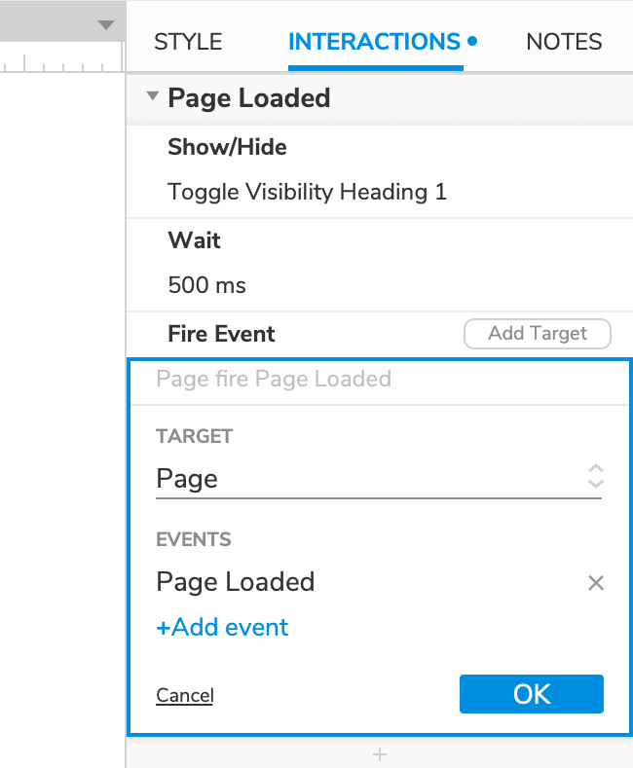
Task: Click the Page Loaded entry under EVENTS
Action: coord(235,582)
